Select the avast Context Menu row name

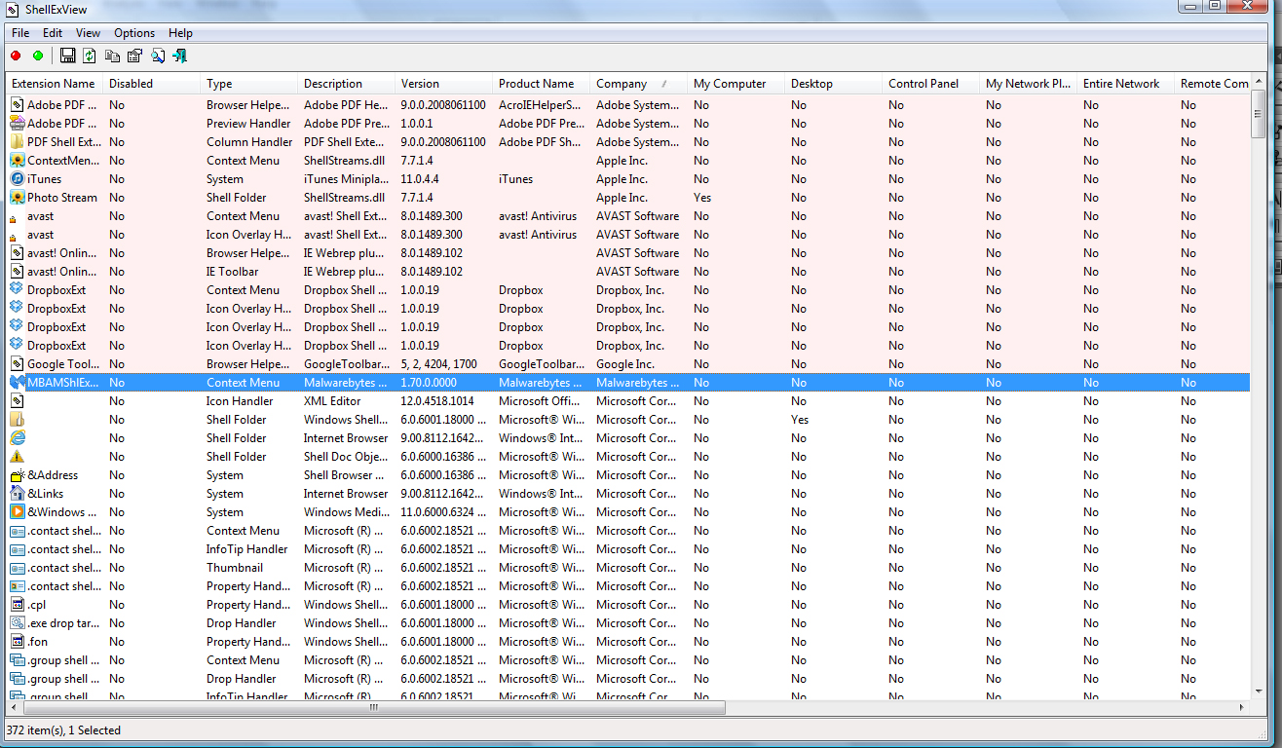coord(40,216)
